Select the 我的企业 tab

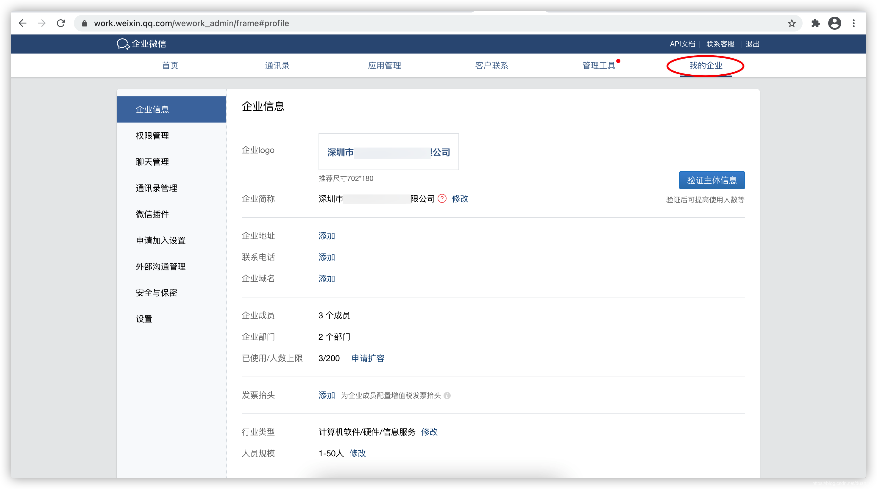[x=706, y=65]
